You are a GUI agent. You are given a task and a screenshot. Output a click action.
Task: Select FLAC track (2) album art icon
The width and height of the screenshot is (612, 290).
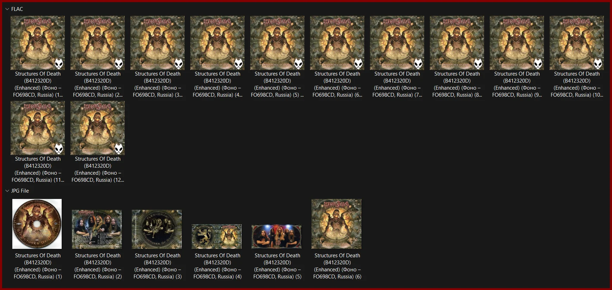coord(98,43)
